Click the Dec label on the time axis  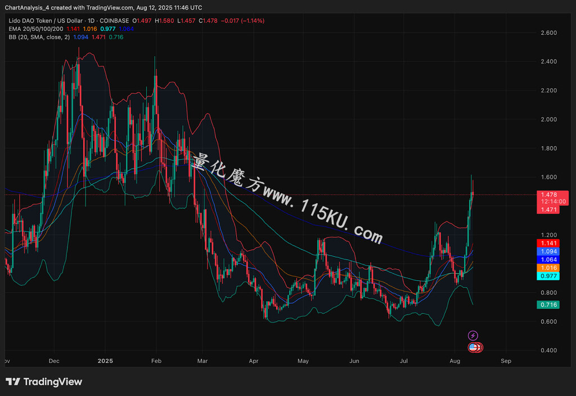coord(54,361)
